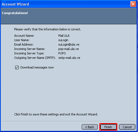Viewport: 138px width, 132px height.
Task: Click the email address suLogin@ula.ve
Action: tap(69, 44)
